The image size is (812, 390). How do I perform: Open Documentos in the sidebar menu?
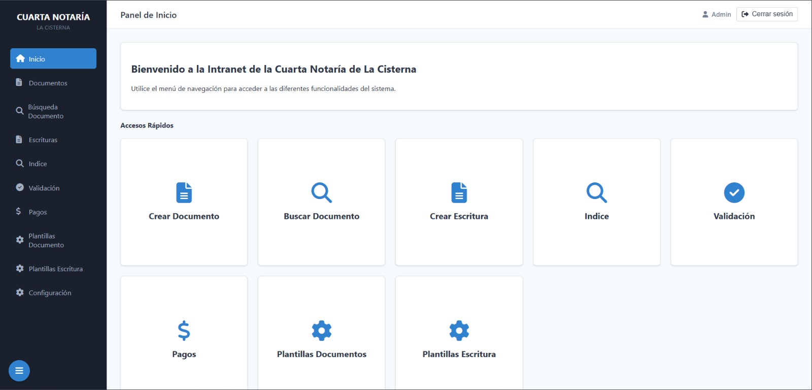point(48,83)
